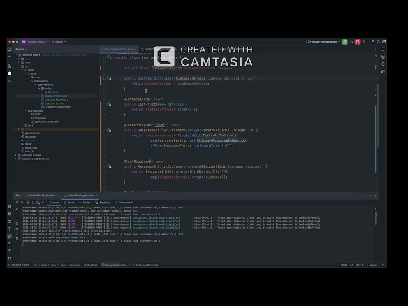Click UTF-8 encoding in status bar
The width and height of the screenshot is (408, 306).
pos(360,265)
